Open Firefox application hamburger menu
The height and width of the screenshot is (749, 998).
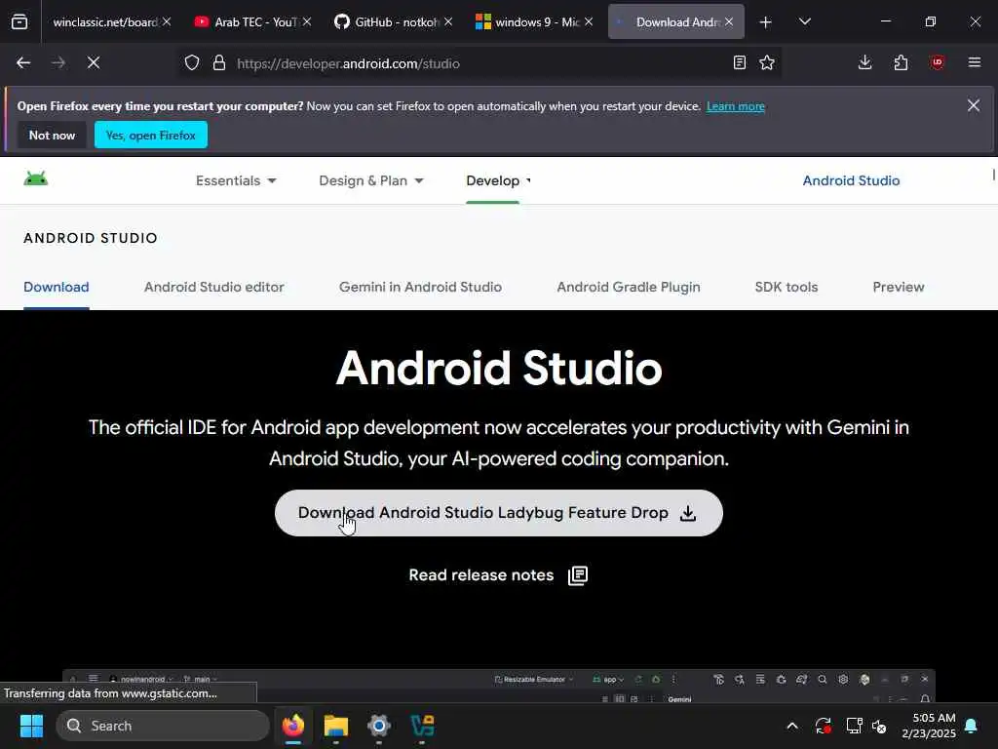point(975,63)
